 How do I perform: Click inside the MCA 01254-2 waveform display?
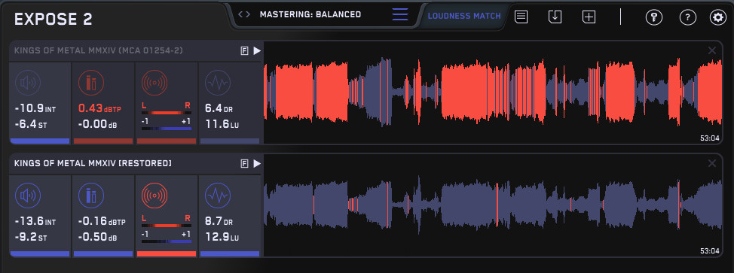click(x=493, y=92)
